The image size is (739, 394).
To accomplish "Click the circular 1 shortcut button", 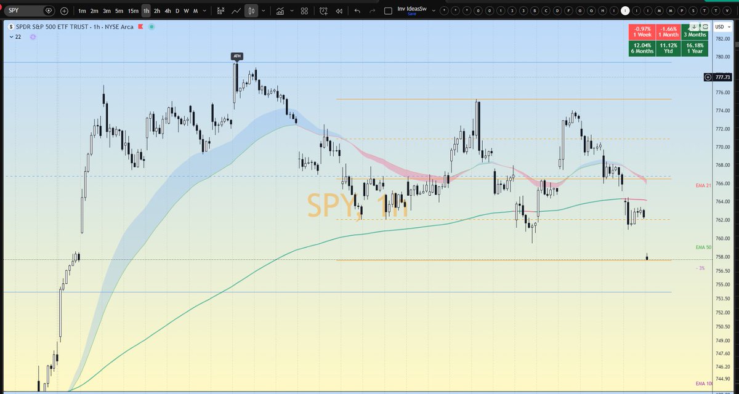I will pos(501,11).
